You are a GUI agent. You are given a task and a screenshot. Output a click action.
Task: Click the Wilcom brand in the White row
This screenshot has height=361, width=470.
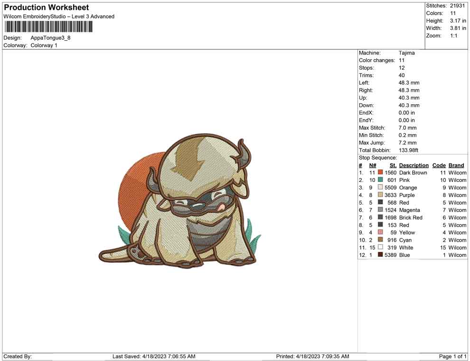point(457,247)
